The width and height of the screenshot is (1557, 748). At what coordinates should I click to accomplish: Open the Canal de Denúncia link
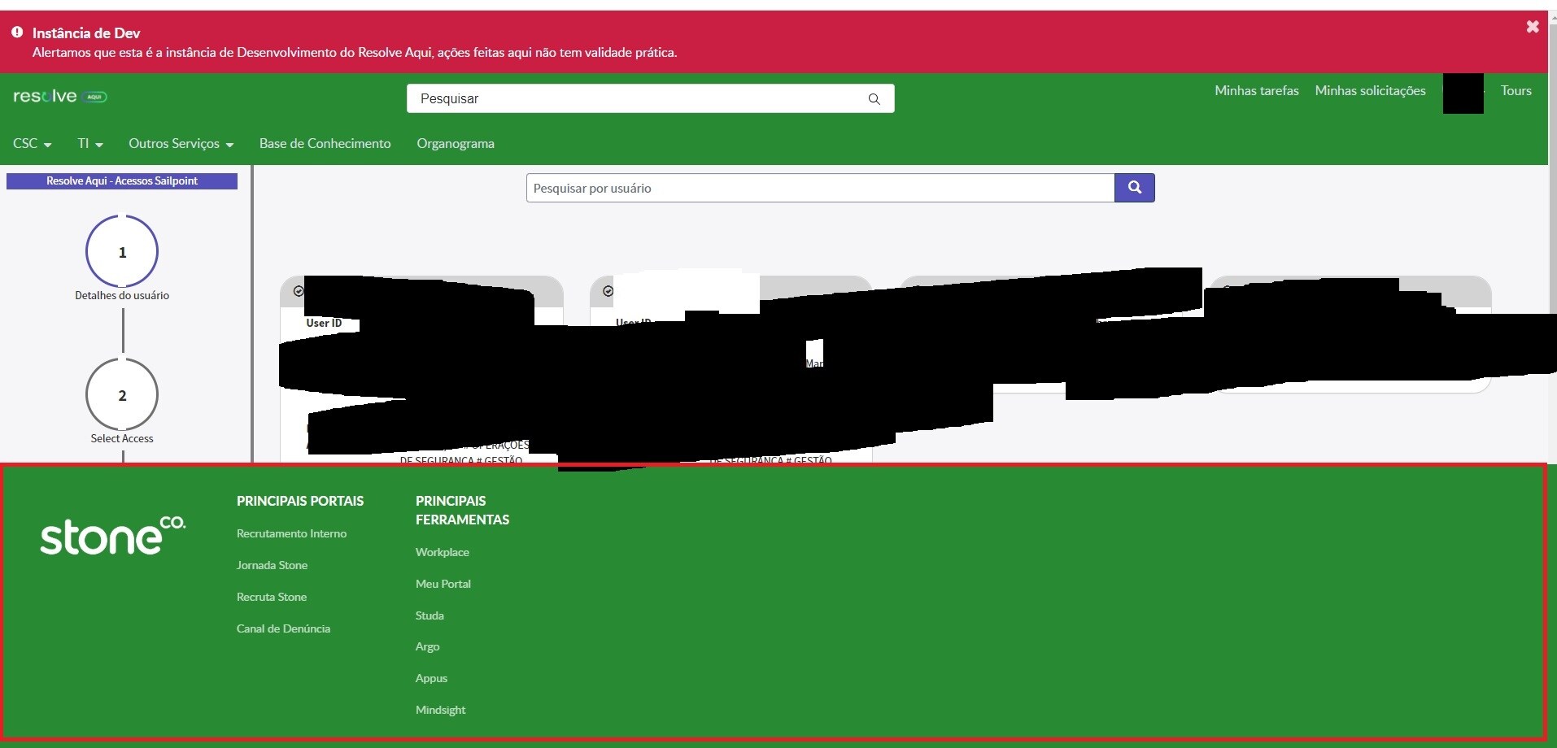[283, 628]
